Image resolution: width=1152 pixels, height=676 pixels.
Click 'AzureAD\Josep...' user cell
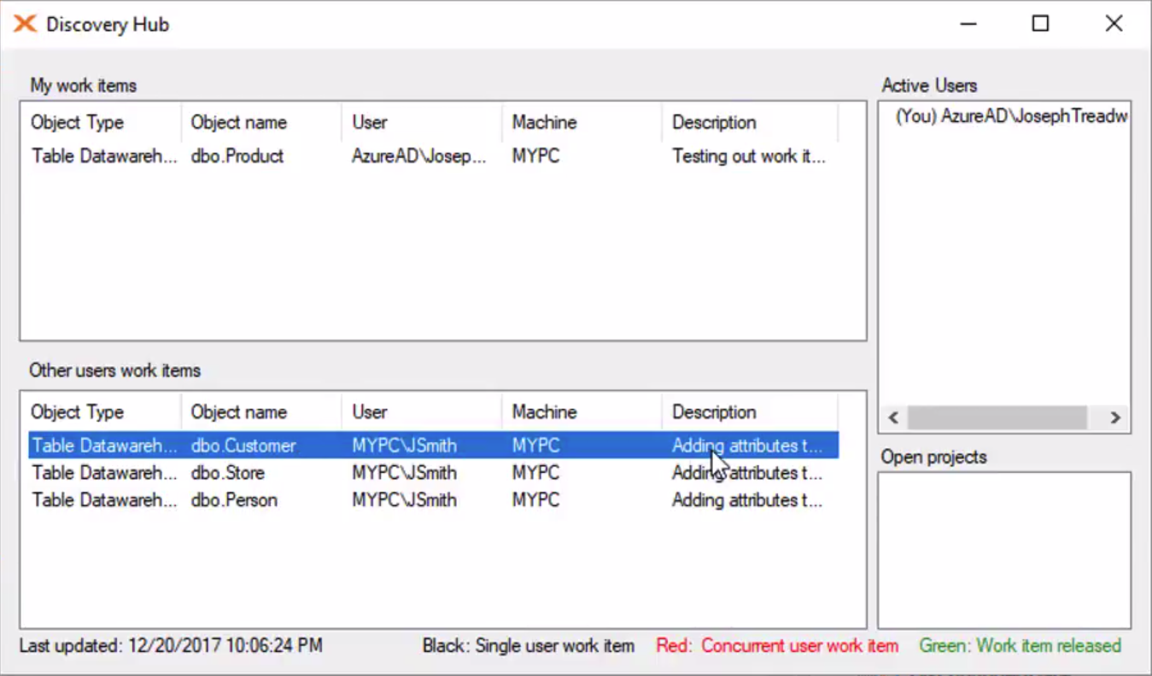point(419,156)
